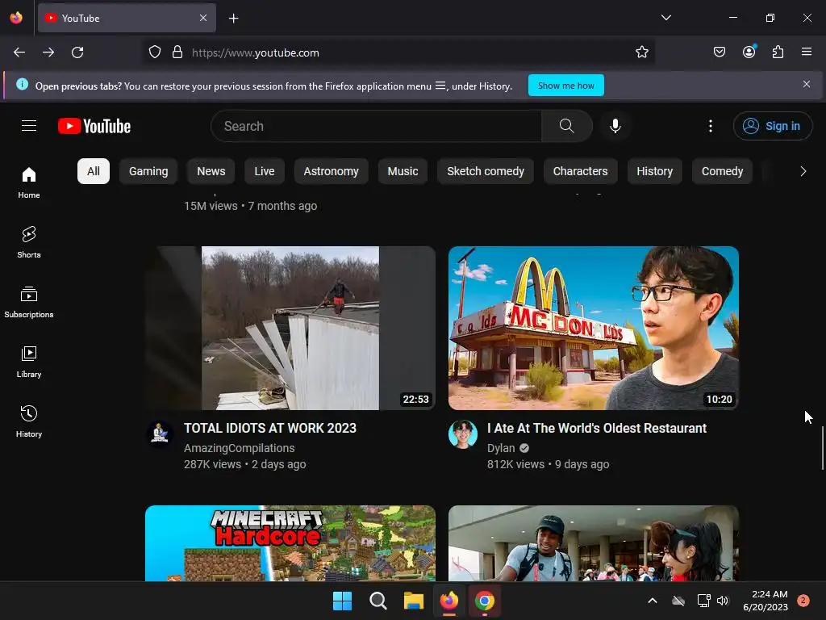Viewport: 826px width, 620px height.
Task: Close the YouTube browser tab
Action: click(203, 18)
